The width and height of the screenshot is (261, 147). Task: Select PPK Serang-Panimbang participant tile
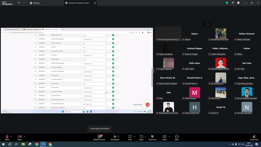168,33
